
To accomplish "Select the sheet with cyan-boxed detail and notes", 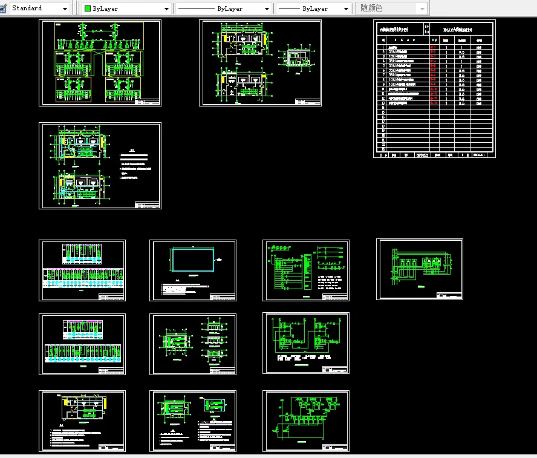I will click(x=193, y=421).
